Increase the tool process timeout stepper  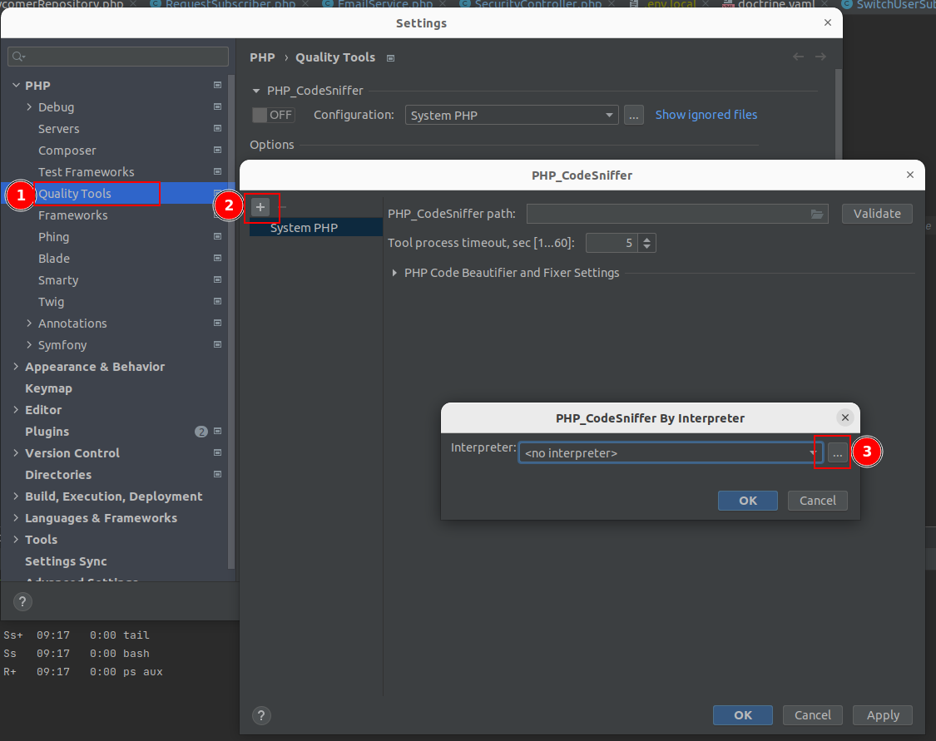coord(647,239)
